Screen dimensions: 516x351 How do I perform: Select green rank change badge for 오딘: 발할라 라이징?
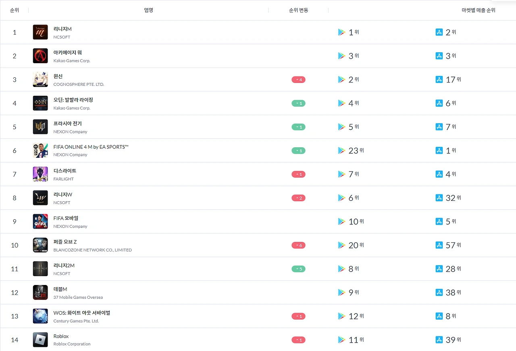[x=298, y=103]
